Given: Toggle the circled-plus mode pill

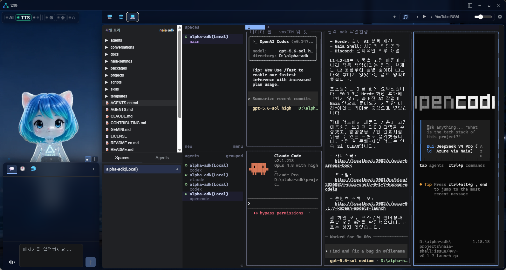Looking at the screenshot, I should coord(49,17).
